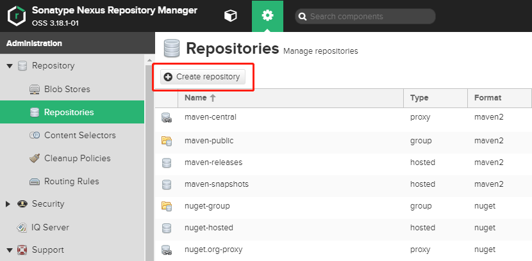This screenshot has width=532, height=261.
Task: Sort by the Type column header
Action: click(x=435, y=98)
